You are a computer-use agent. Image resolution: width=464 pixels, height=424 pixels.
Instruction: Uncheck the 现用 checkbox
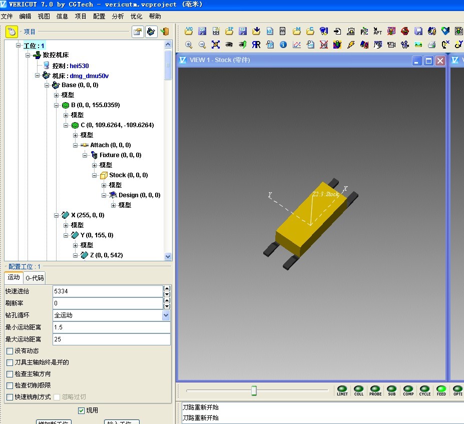click(82, 410)
